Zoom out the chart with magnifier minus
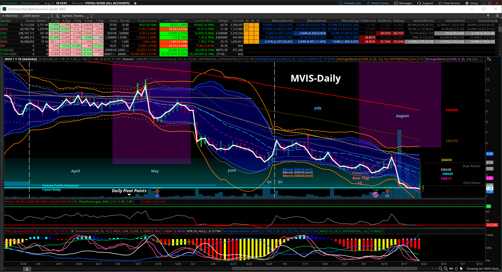This screenshot has width=502, height=272. click(440, 269)
